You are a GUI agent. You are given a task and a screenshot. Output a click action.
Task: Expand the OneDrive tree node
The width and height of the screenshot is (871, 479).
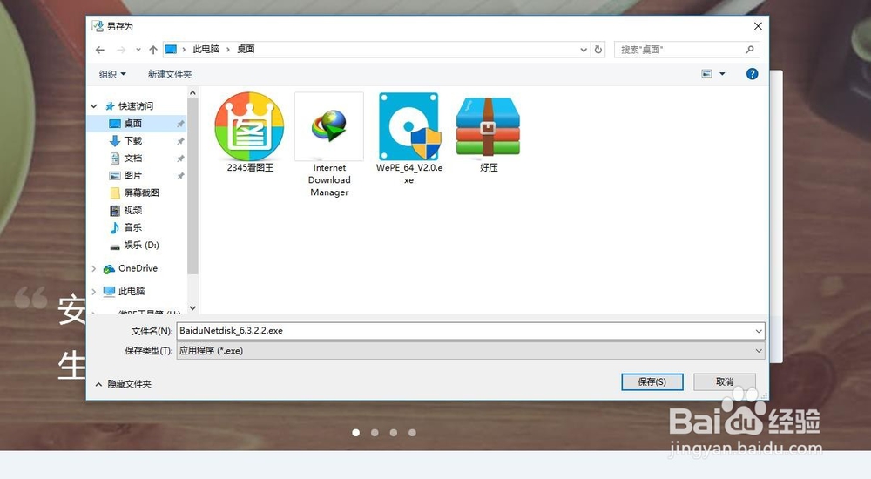94,268
